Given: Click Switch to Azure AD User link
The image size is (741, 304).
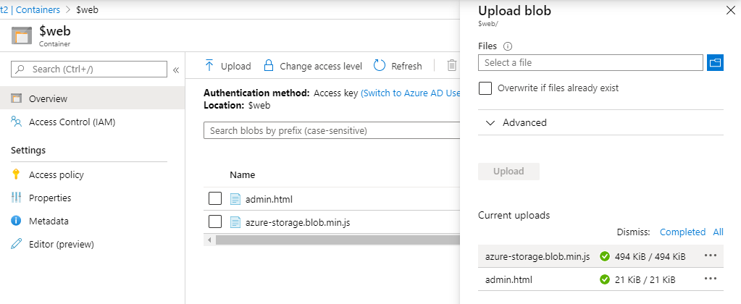Looking at the screenshot, I should 410,93.
